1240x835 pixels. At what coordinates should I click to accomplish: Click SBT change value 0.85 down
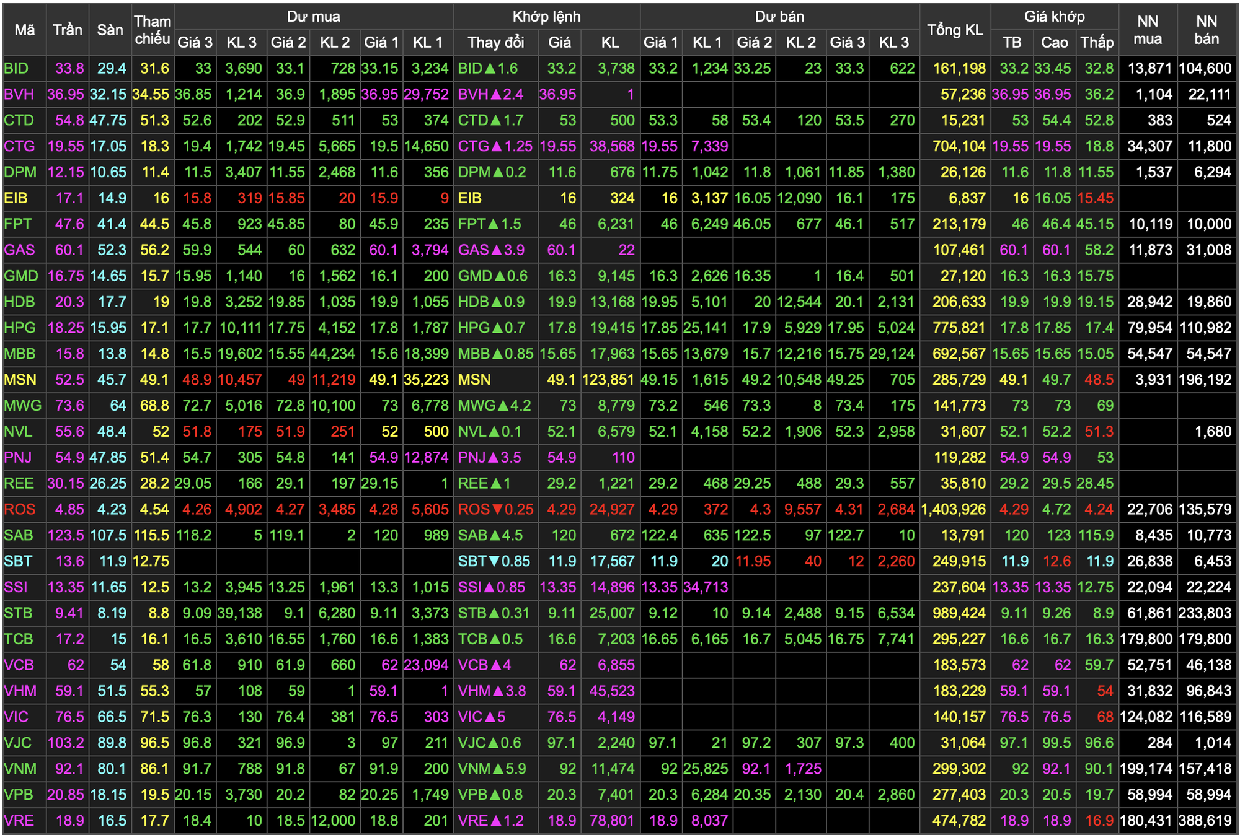coord(509,561)
